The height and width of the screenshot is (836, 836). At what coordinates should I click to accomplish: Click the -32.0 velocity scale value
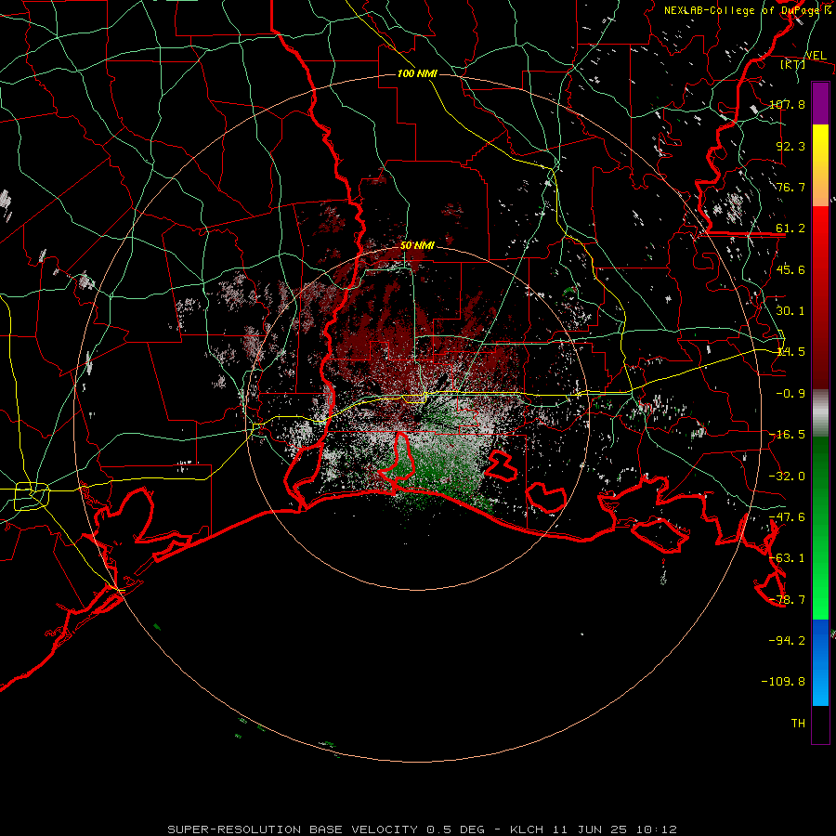click(787, 477)
